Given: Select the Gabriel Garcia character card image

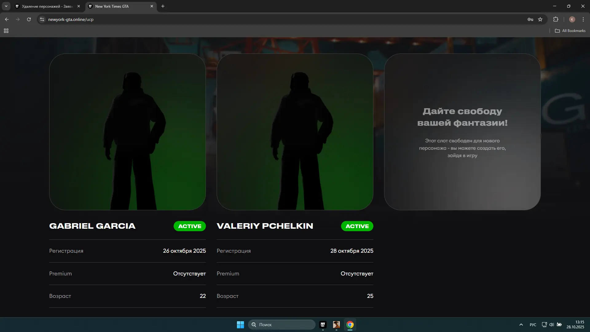Looking at the screenshot, I should coord(128,132).
